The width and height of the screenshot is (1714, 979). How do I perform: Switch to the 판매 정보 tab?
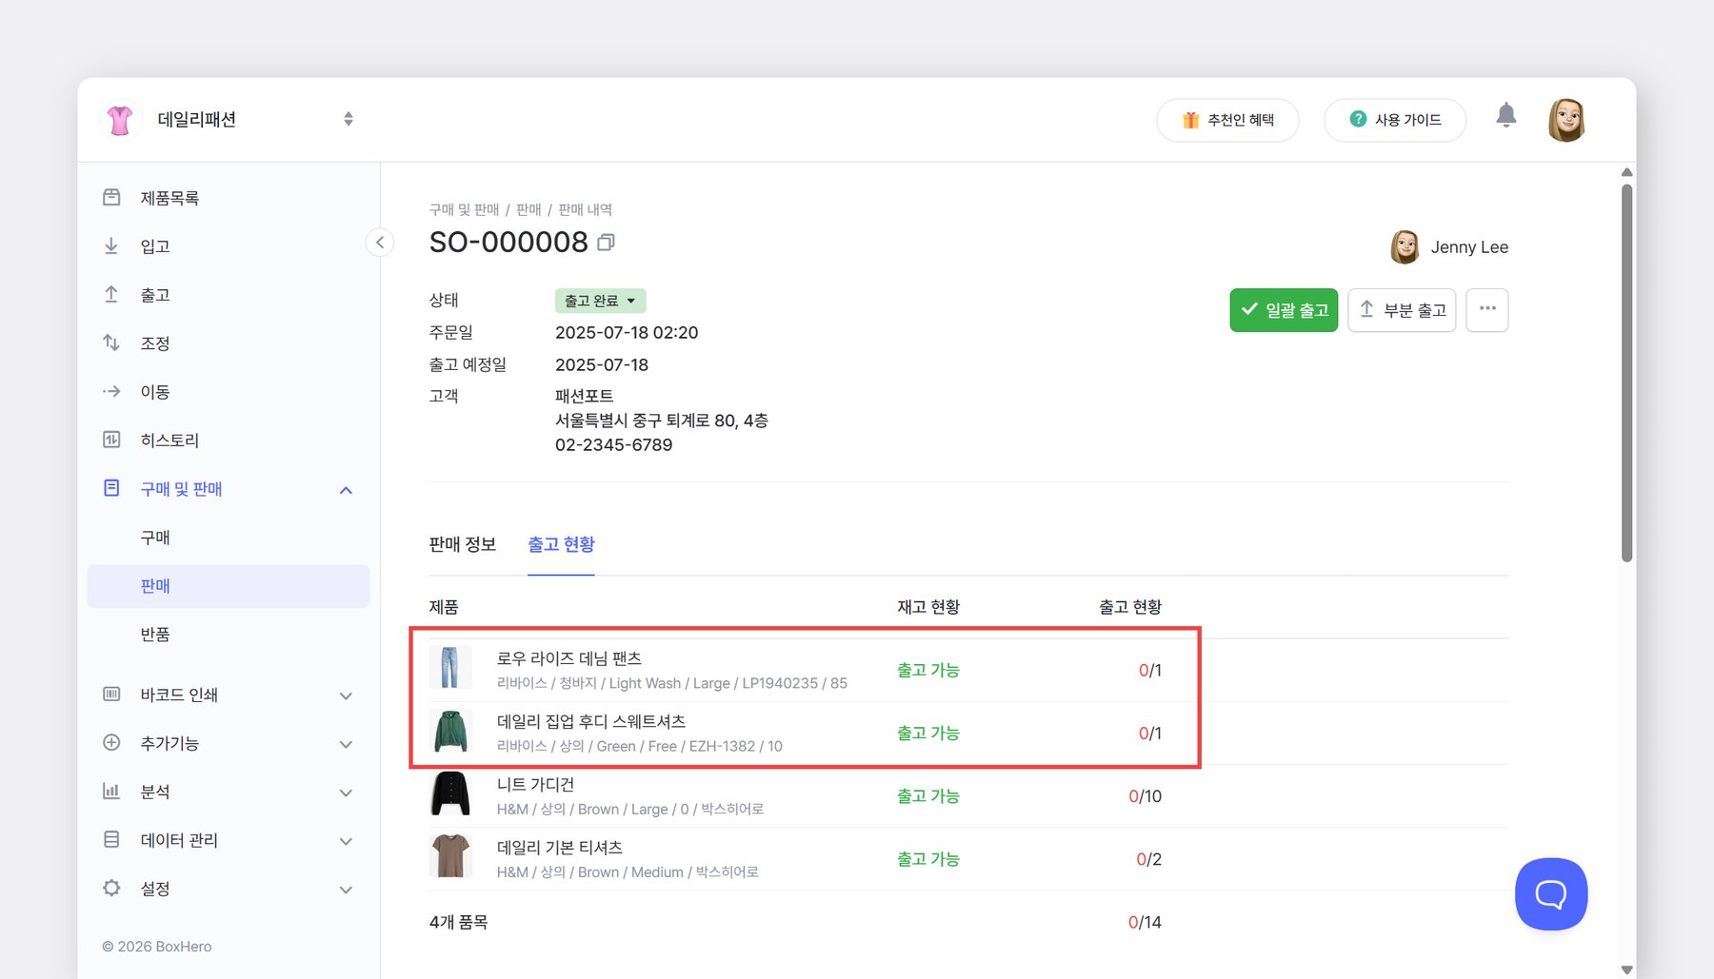463,544
